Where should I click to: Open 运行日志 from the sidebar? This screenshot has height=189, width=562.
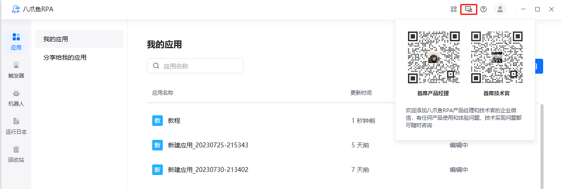pyautogui.click(x=16, y=126)
